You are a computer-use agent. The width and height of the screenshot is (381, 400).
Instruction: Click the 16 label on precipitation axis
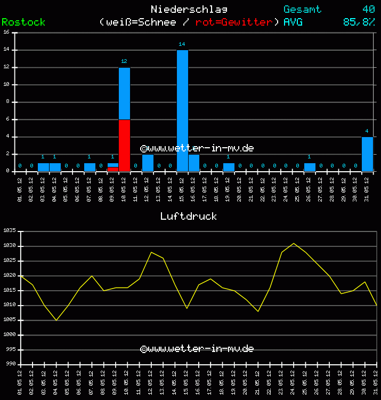(x=6, y=33)
